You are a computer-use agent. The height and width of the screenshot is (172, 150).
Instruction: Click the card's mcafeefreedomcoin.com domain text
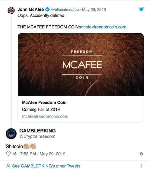tap(45, 116)
